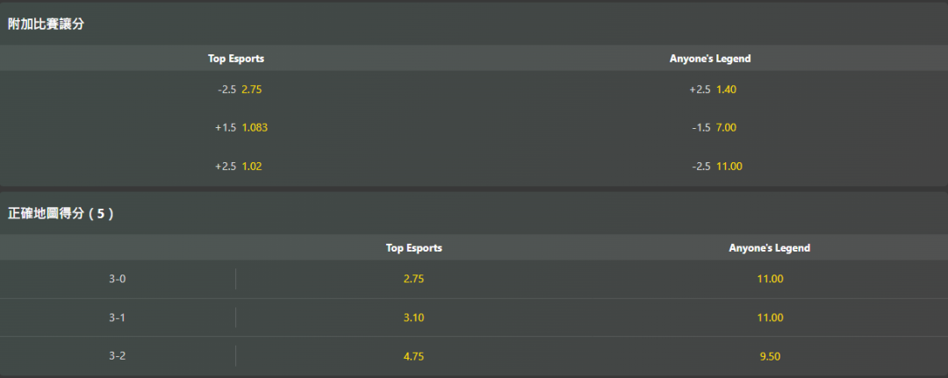Pick Top Esports +2.5 at 1.02
948x378 pixels.
tap(237, 167)
